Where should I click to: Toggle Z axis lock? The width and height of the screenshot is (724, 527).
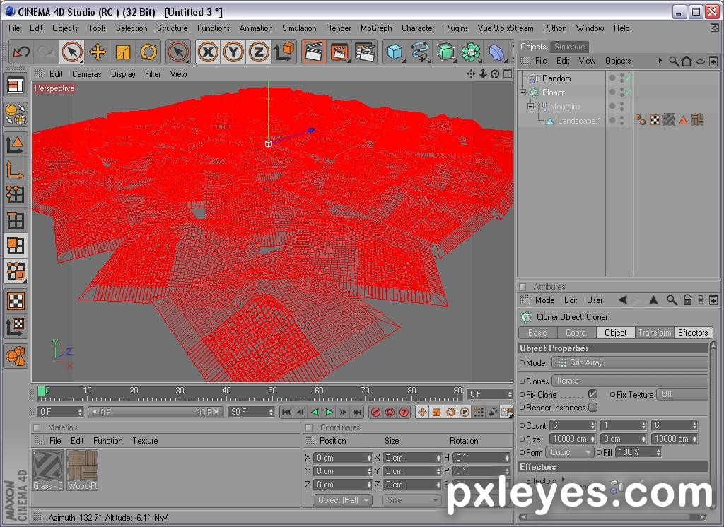tap(259, 52)
